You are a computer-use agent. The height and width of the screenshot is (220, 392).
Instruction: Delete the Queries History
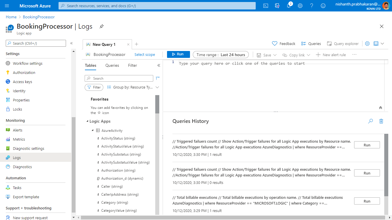(x=381, y=121)
